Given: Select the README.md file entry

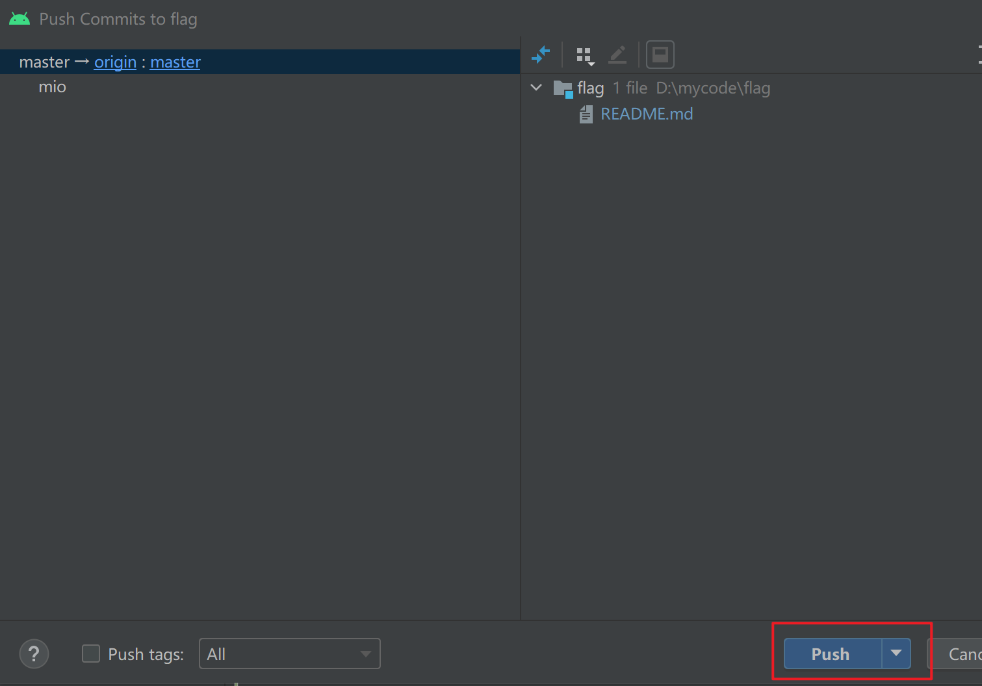Looking at the screenshot, I should (647, 114).
